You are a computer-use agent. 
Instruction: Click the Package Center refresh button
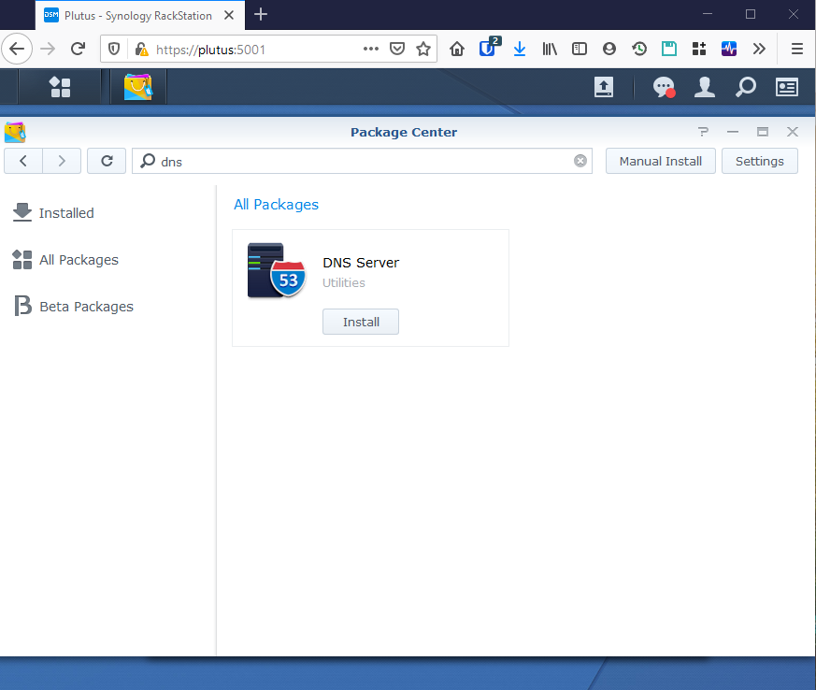tap(107, 161)
